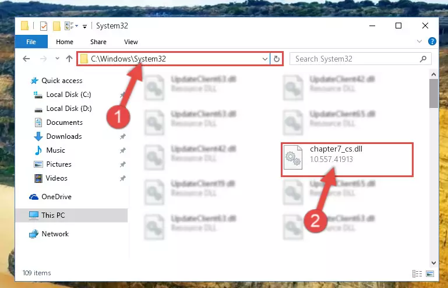Open Documents in the sidebar
The image size is (448, 288).
point(64,123)
